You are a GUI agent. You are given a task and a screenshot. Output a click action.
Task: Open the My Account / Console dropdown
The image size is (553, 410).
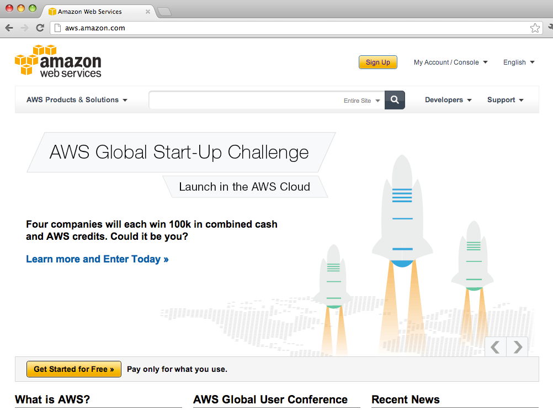(450, 62)
